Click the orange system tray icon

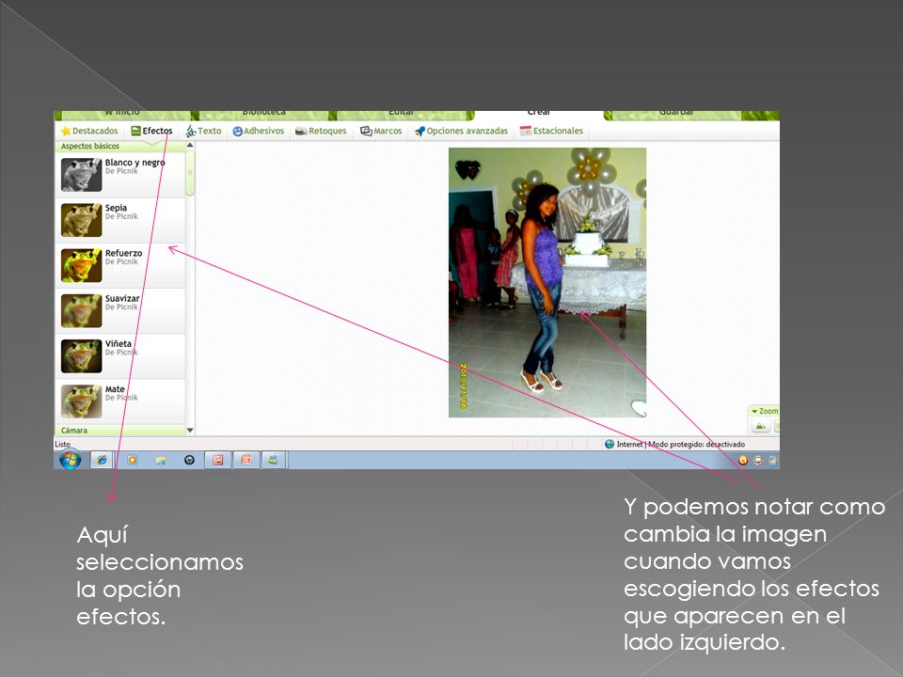click(743, 460)
